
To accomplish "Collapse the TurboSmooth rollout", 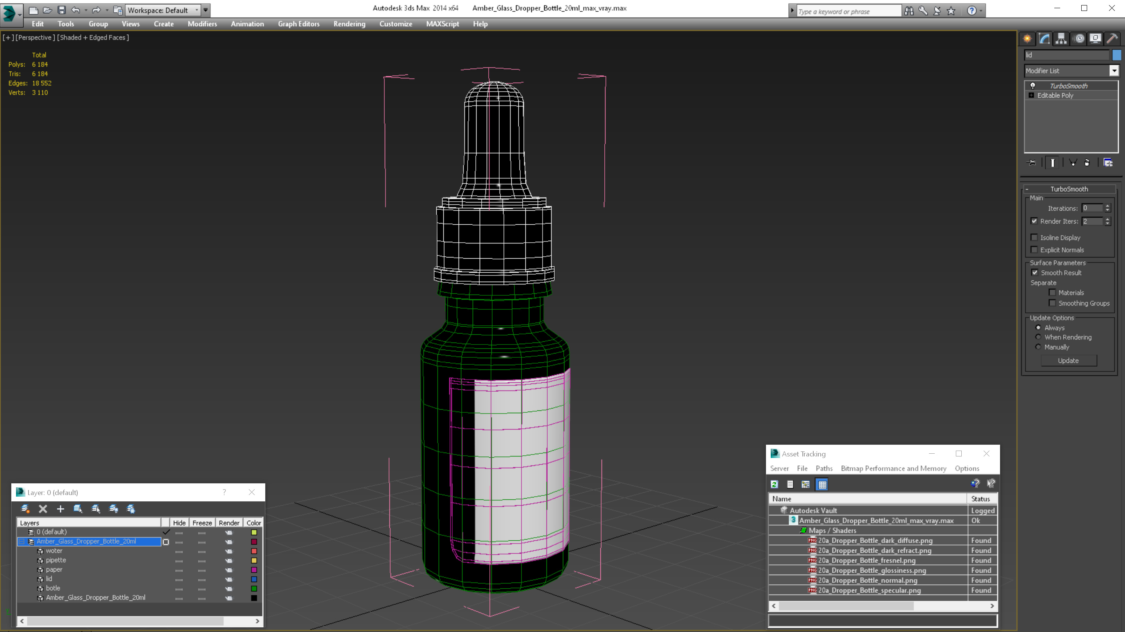I will 1027,189.
